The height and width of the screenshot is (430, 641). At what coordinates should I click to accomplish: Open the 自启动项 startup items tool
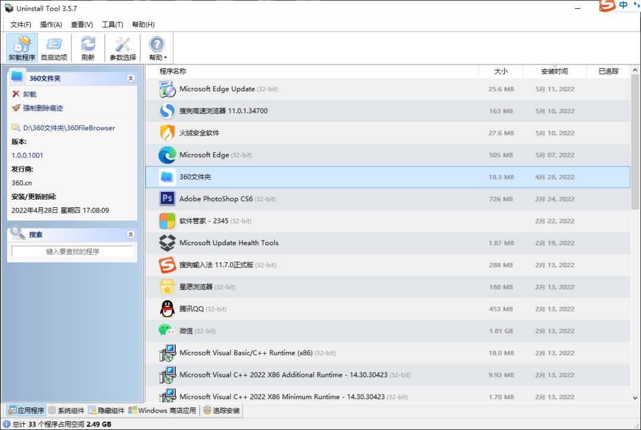pyautogui.click(x=54, y=48)
